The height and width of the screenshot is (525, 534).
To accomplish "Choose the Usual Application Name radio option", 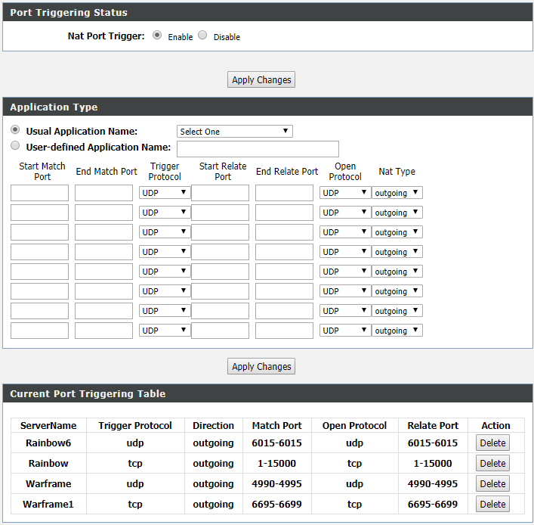I will click(x=15, y=130).
